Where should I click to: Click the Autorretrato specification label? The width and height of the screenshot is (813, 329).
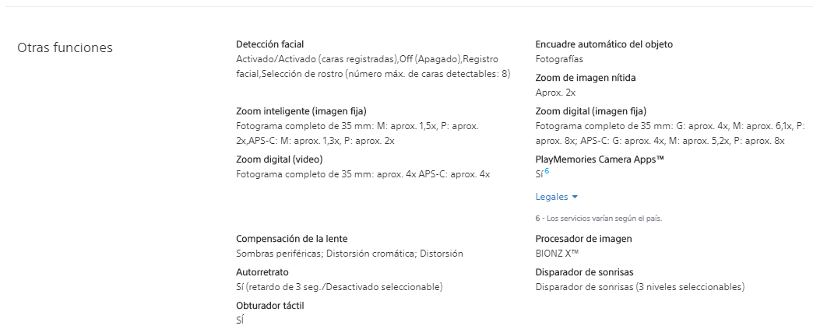(x=262, y=272)
